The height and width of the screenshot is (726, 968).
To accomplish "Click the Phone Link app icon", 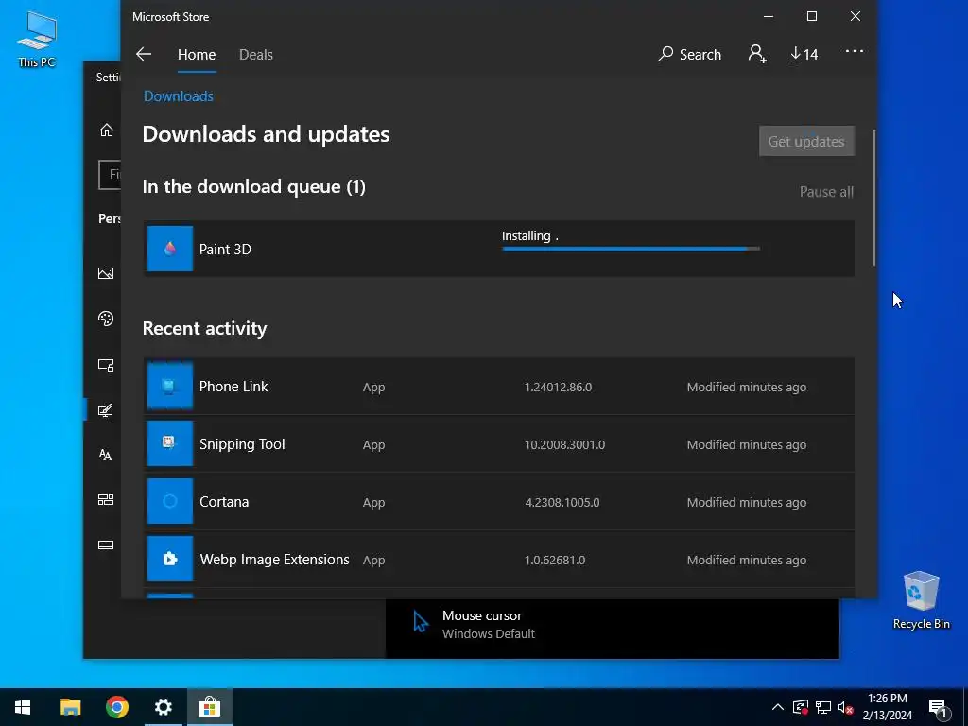I will (x=170, y=387).
